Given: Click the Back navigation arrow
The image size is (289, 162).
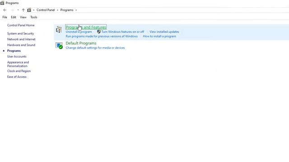Looking at the screenshot, I should 5,10.
